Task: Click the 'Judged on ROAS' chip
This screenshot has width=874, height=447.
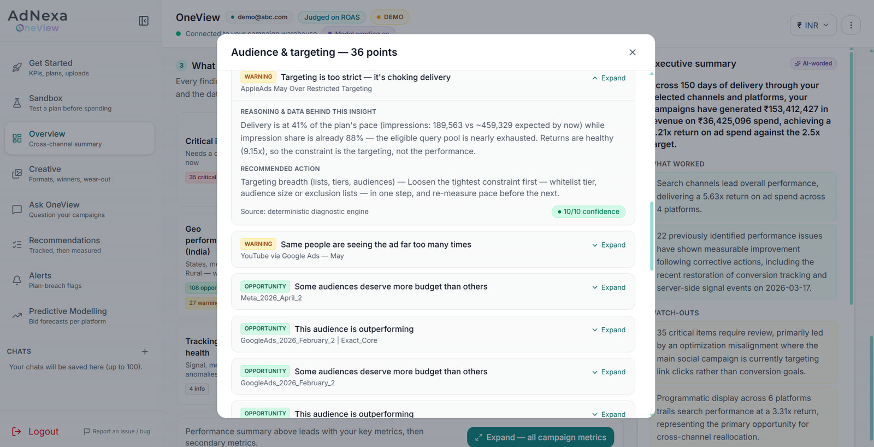Action: 332,17
